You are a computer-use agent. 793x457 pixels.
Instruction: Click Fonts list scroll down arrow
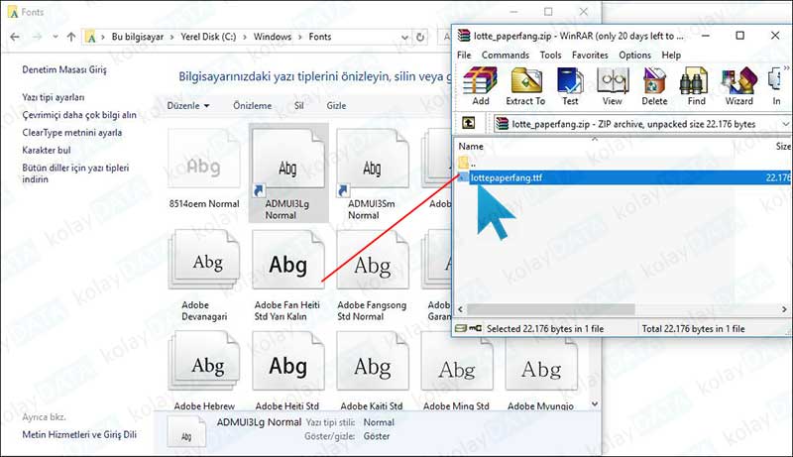[x=595, y=403]
